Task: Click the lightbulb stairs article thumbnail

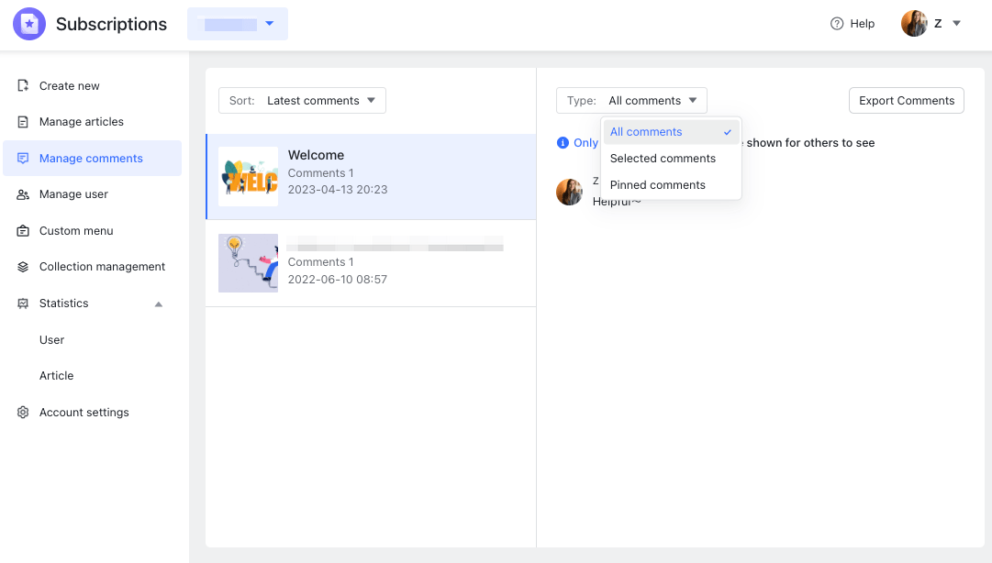Action: [248, 263]
